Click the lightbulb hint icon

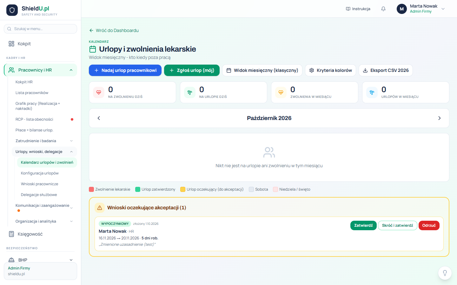click(x=445, y=273)
